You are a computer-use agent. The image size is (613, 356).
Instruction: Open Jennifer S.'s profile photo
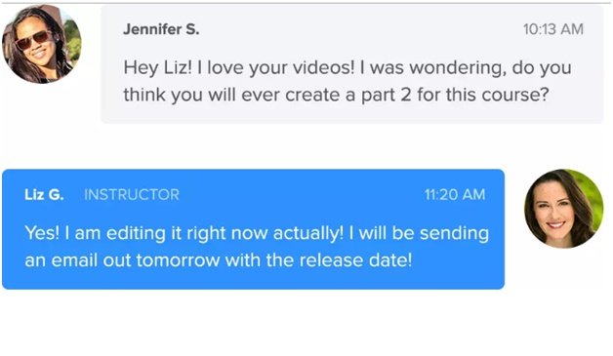(42, 44)
